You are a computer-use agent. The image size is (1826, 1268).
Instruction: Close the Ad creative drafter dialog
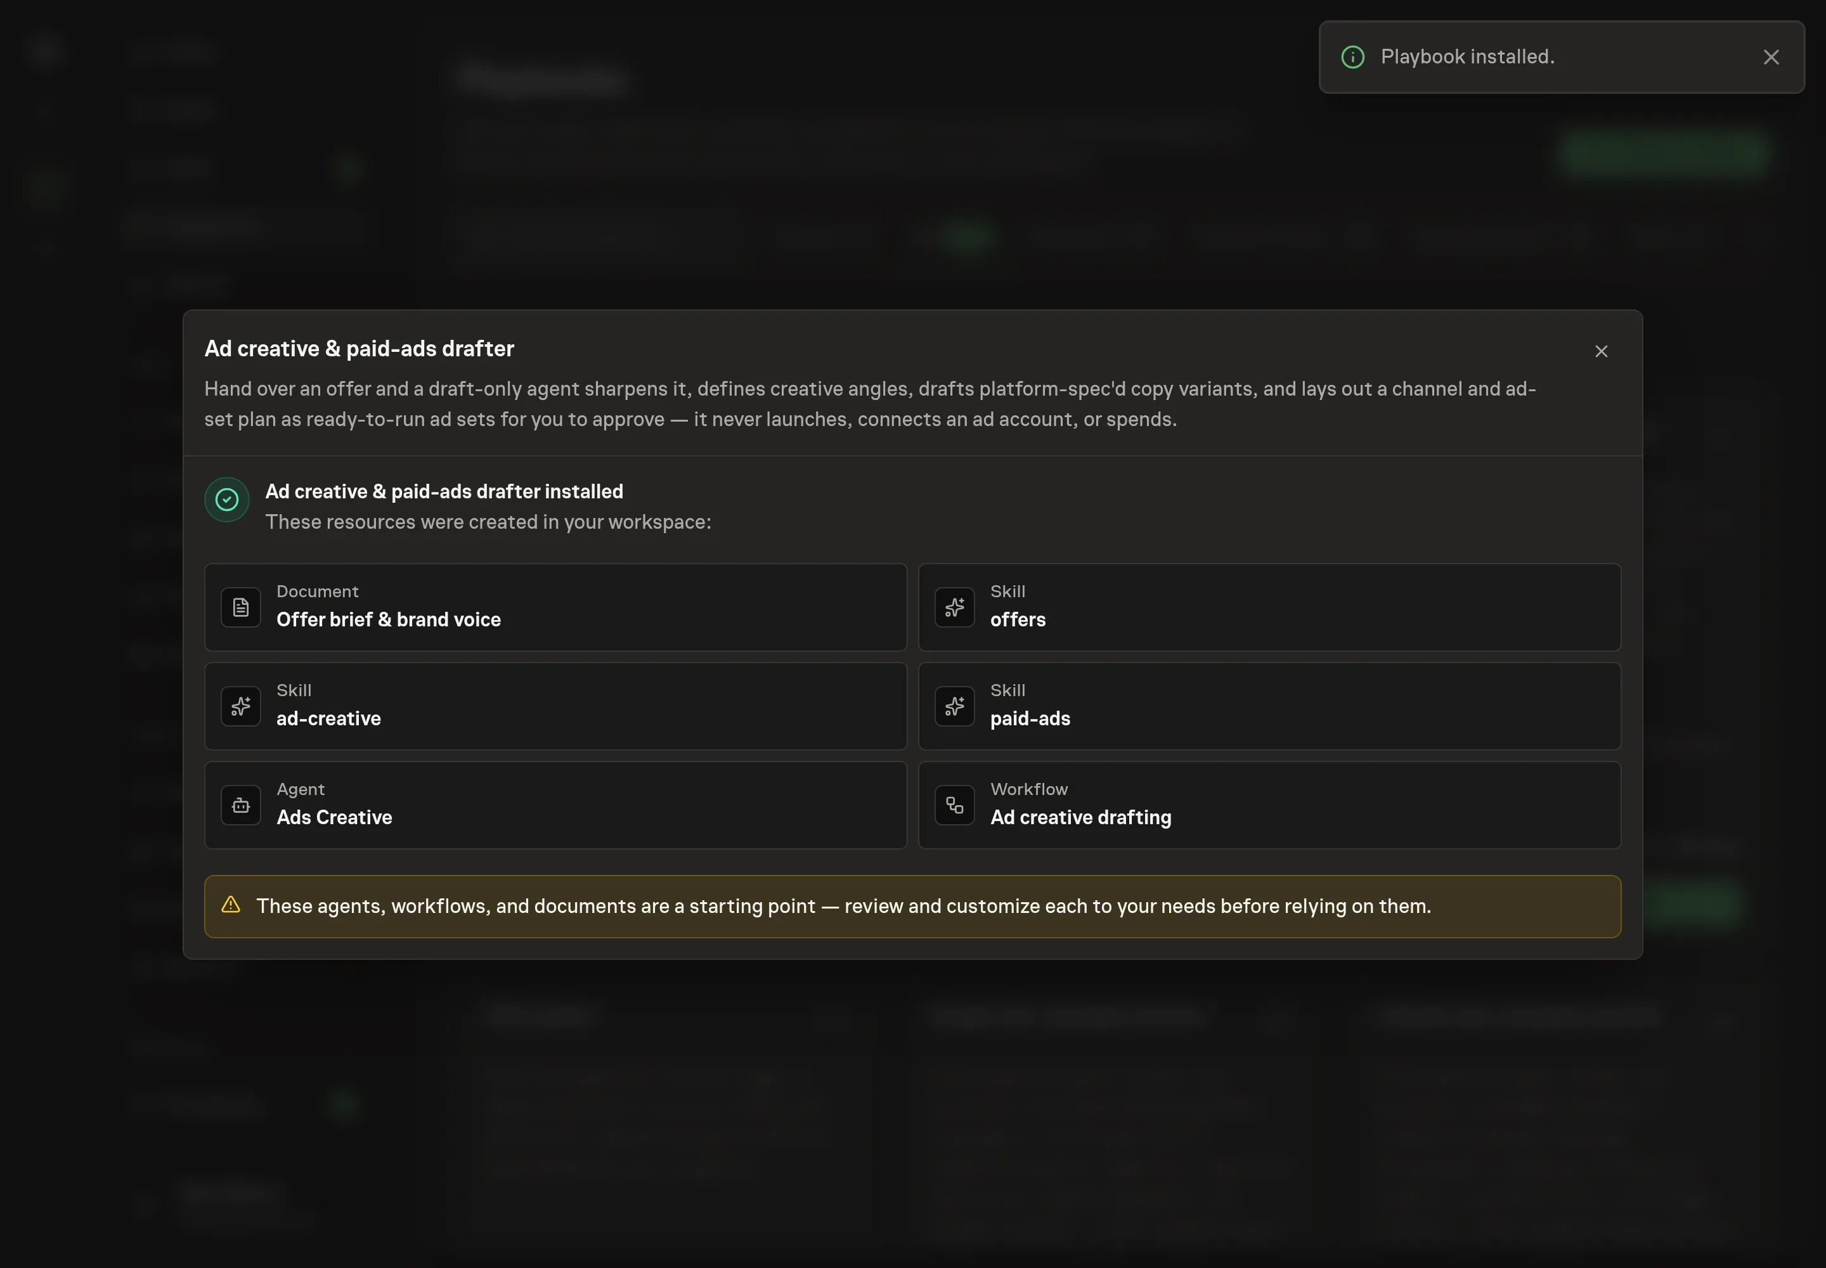click(x=1600, y=351)
